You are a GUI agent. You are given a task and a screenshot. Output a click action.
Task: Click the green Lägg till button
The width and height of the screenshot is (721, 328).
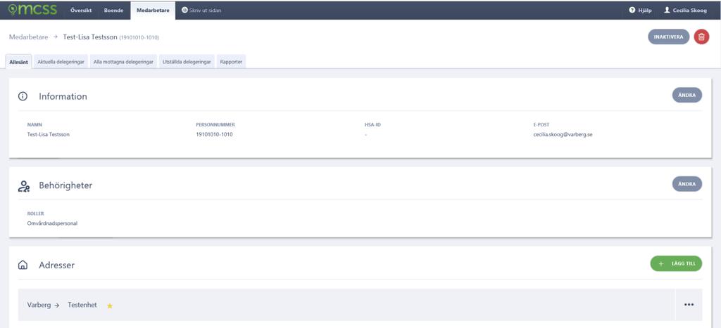(676, 264)
